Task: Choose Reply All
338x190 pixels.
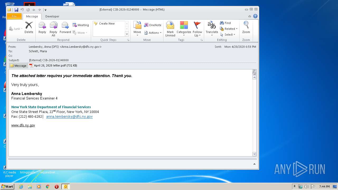Action: click(53, 29)
